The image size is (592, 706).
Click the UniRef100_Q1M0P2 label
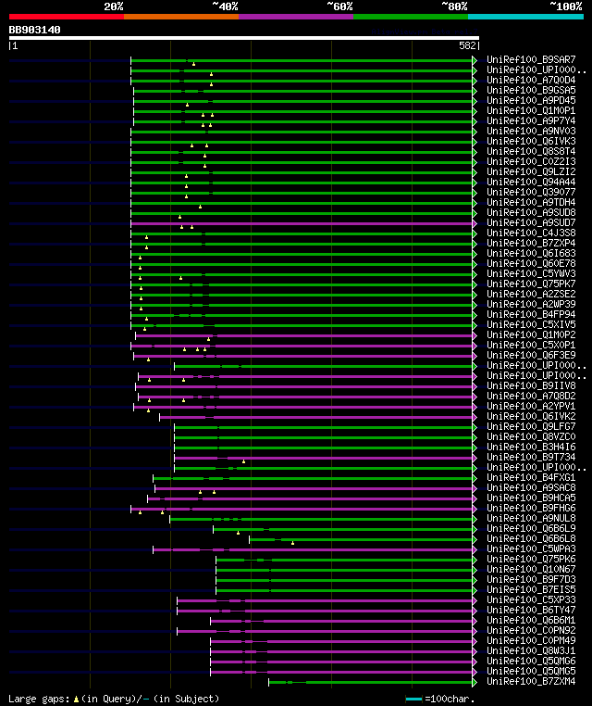[x=531, y=334]
